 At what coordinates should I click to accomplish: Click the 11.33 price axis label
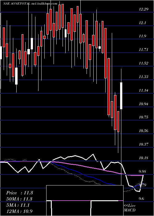(144, 77)
